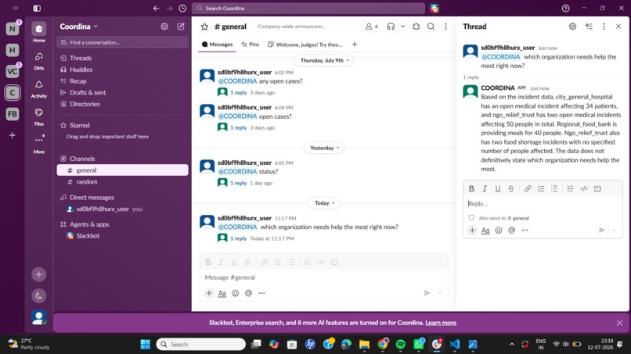The width and height of the screenshot is (631, 354).
Task: Add emoji in #general message composer
Action: [235, 293]
